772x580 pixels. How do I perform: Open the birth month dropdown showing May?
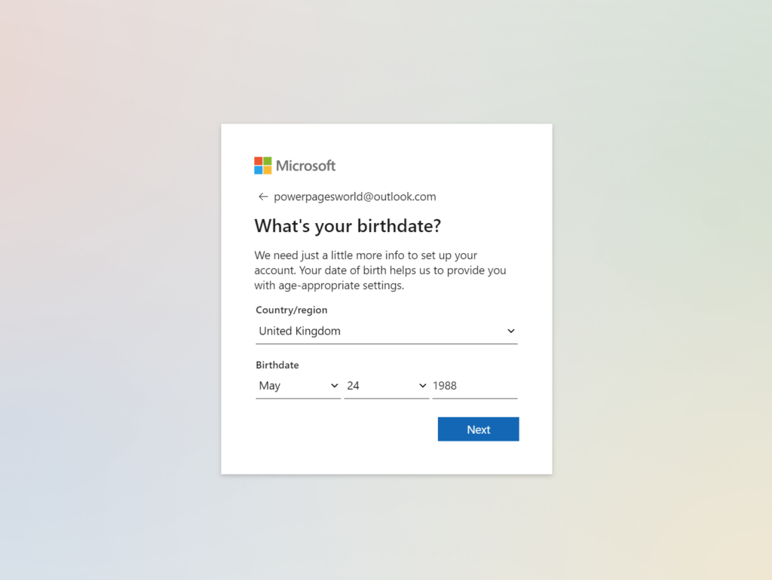pos(299,386)
